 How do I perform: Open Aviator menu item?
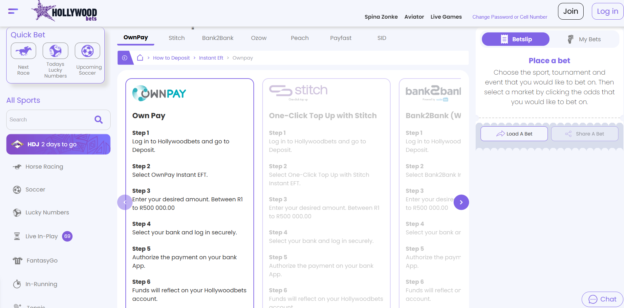coord(414,17)
